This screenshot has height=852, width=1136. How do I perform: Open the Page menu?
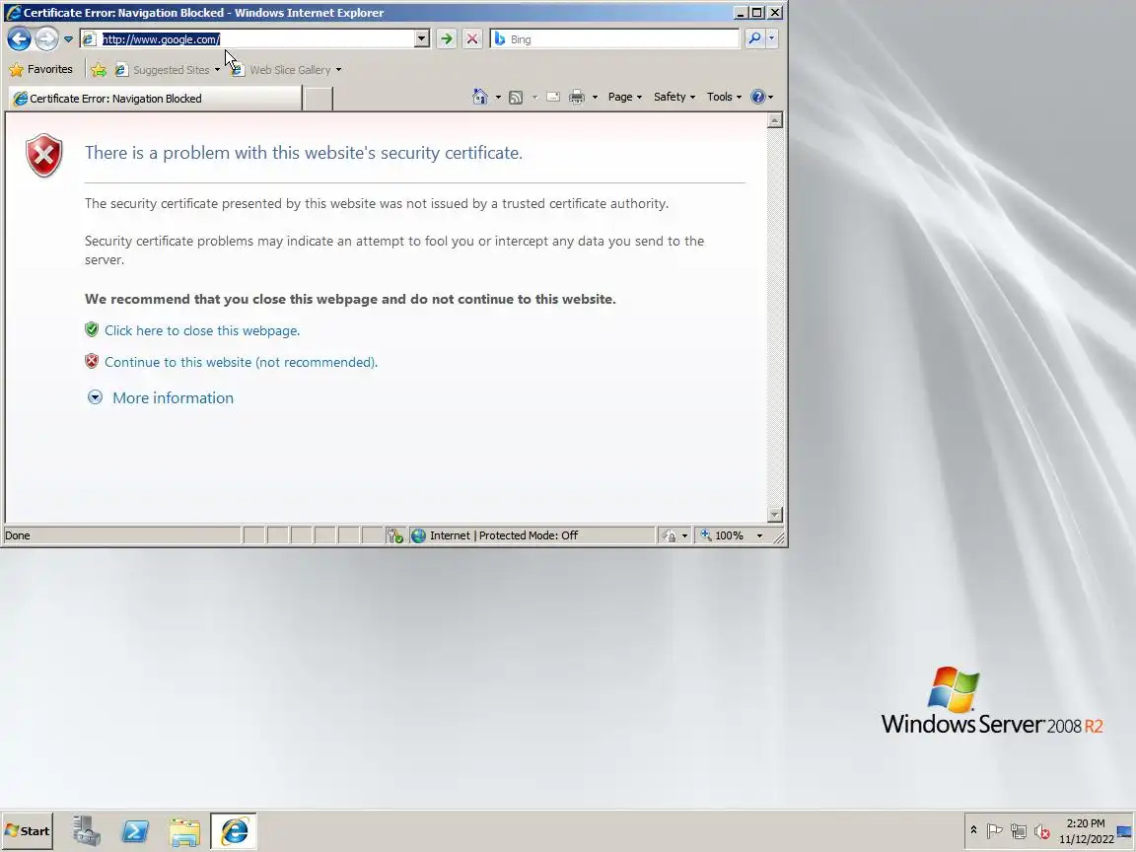point(624,97)
